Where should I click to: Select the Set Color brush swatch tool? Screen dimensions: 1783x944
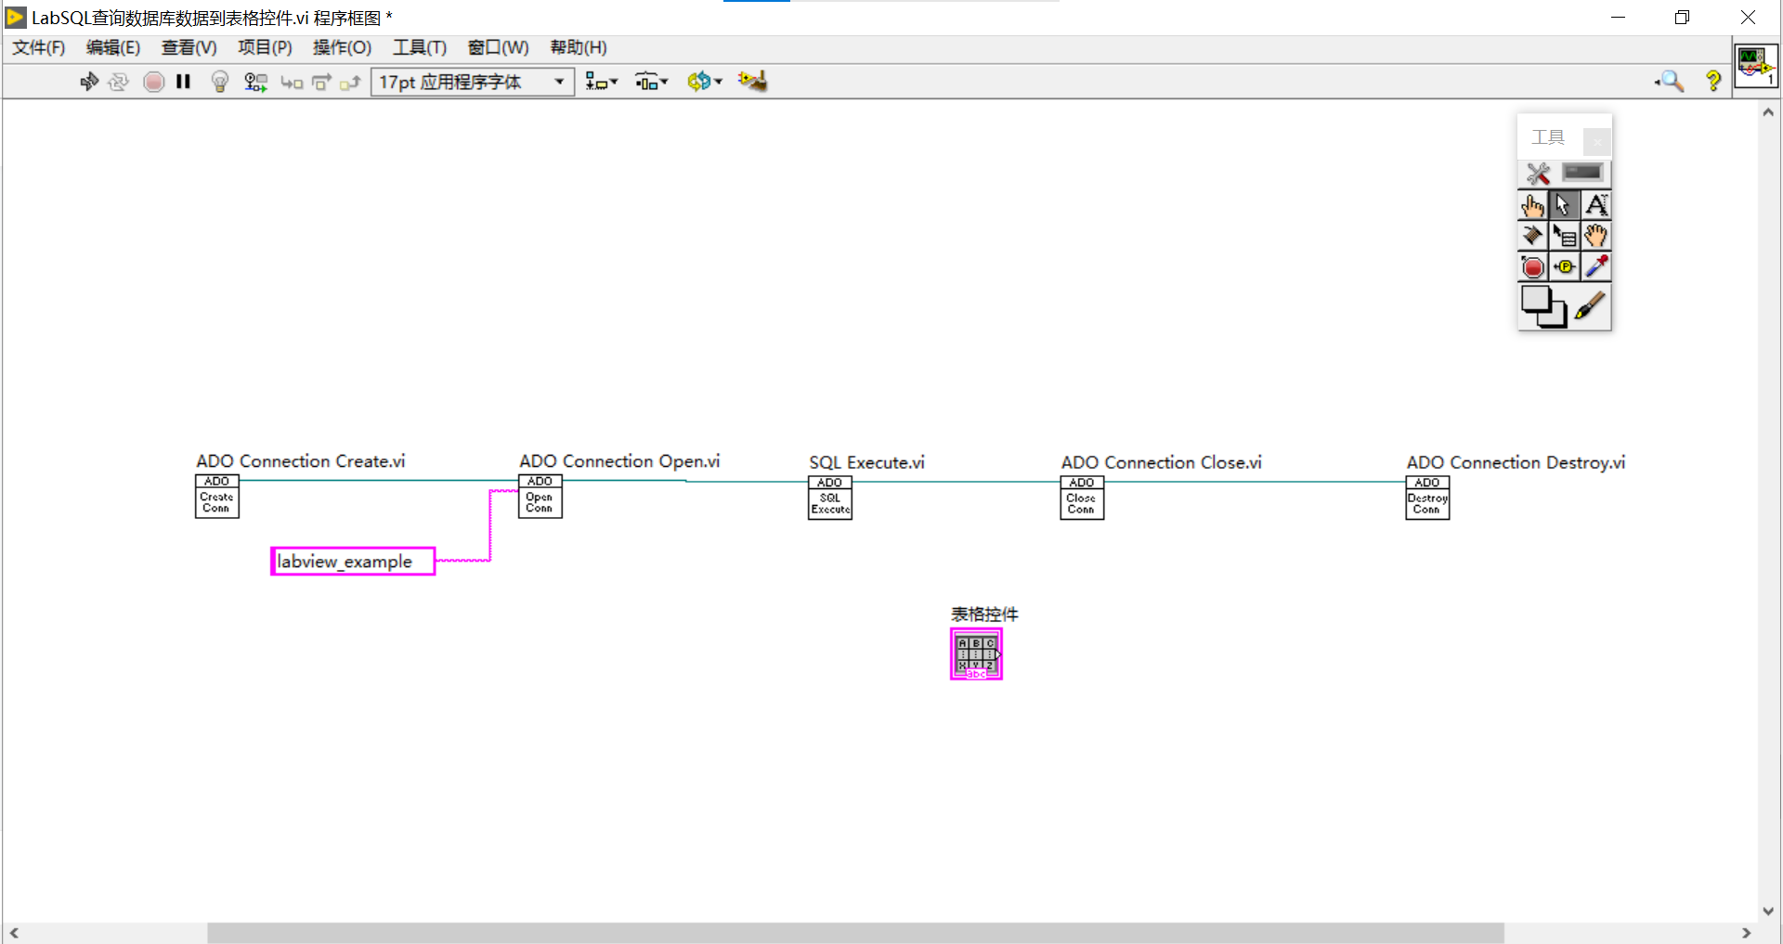click(x=1594, y=306)
